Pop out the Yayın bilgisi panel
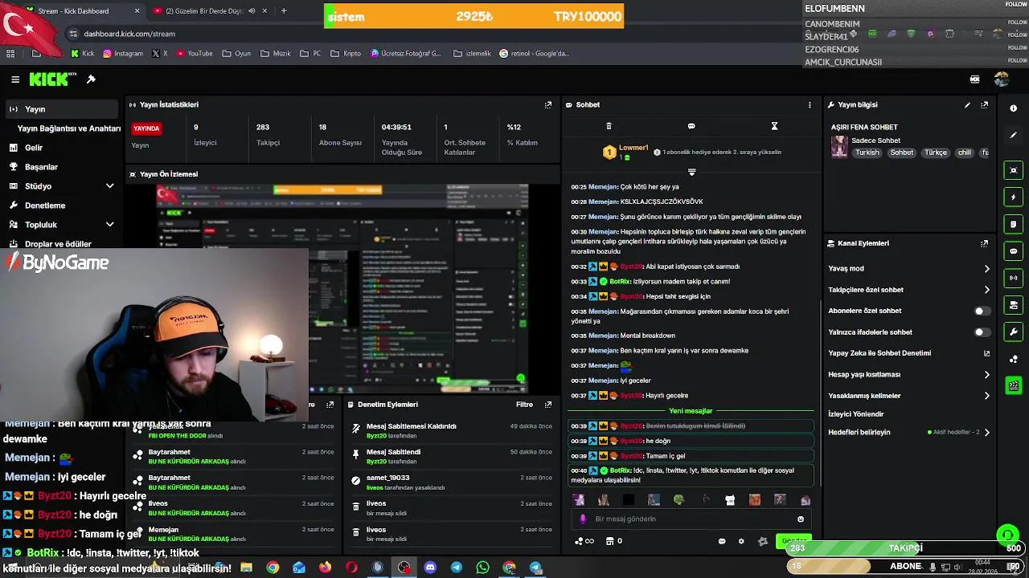The height and width of the screenshot is (578, 1029). point(985,105)
